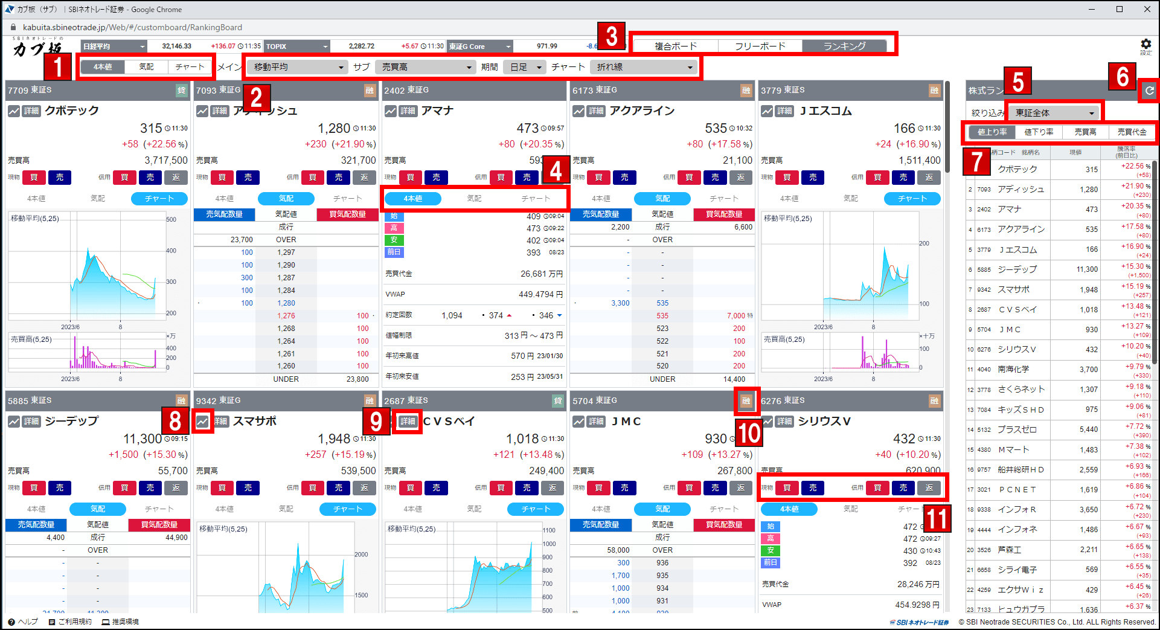The width and height of the screenshot is (1160, 630).
Task: Open the 東証G Core index dropdown
Action: tap(480, 47)
